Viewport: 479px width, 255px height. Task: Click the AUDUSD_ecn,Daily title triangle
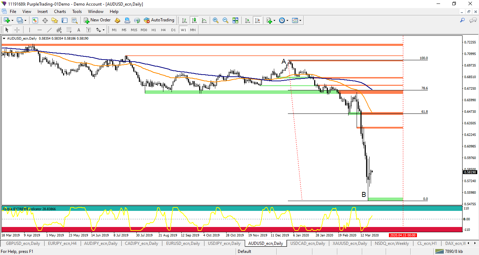coord(4,39)
